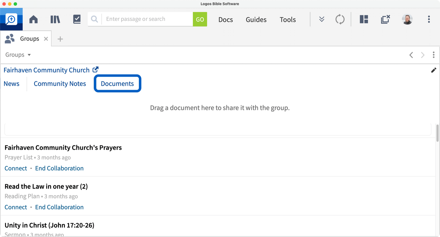Open the Groups dropdown selector

(18, 55)
